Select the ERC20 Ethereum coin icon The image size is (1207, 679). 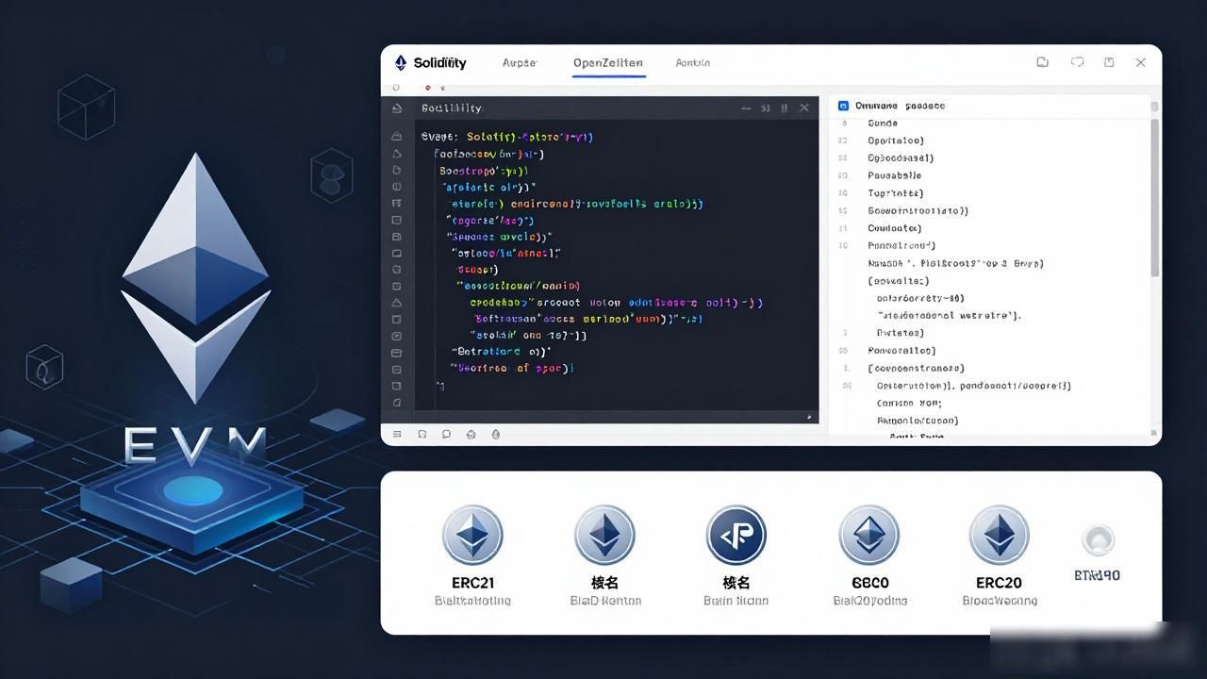point(1000,536)
